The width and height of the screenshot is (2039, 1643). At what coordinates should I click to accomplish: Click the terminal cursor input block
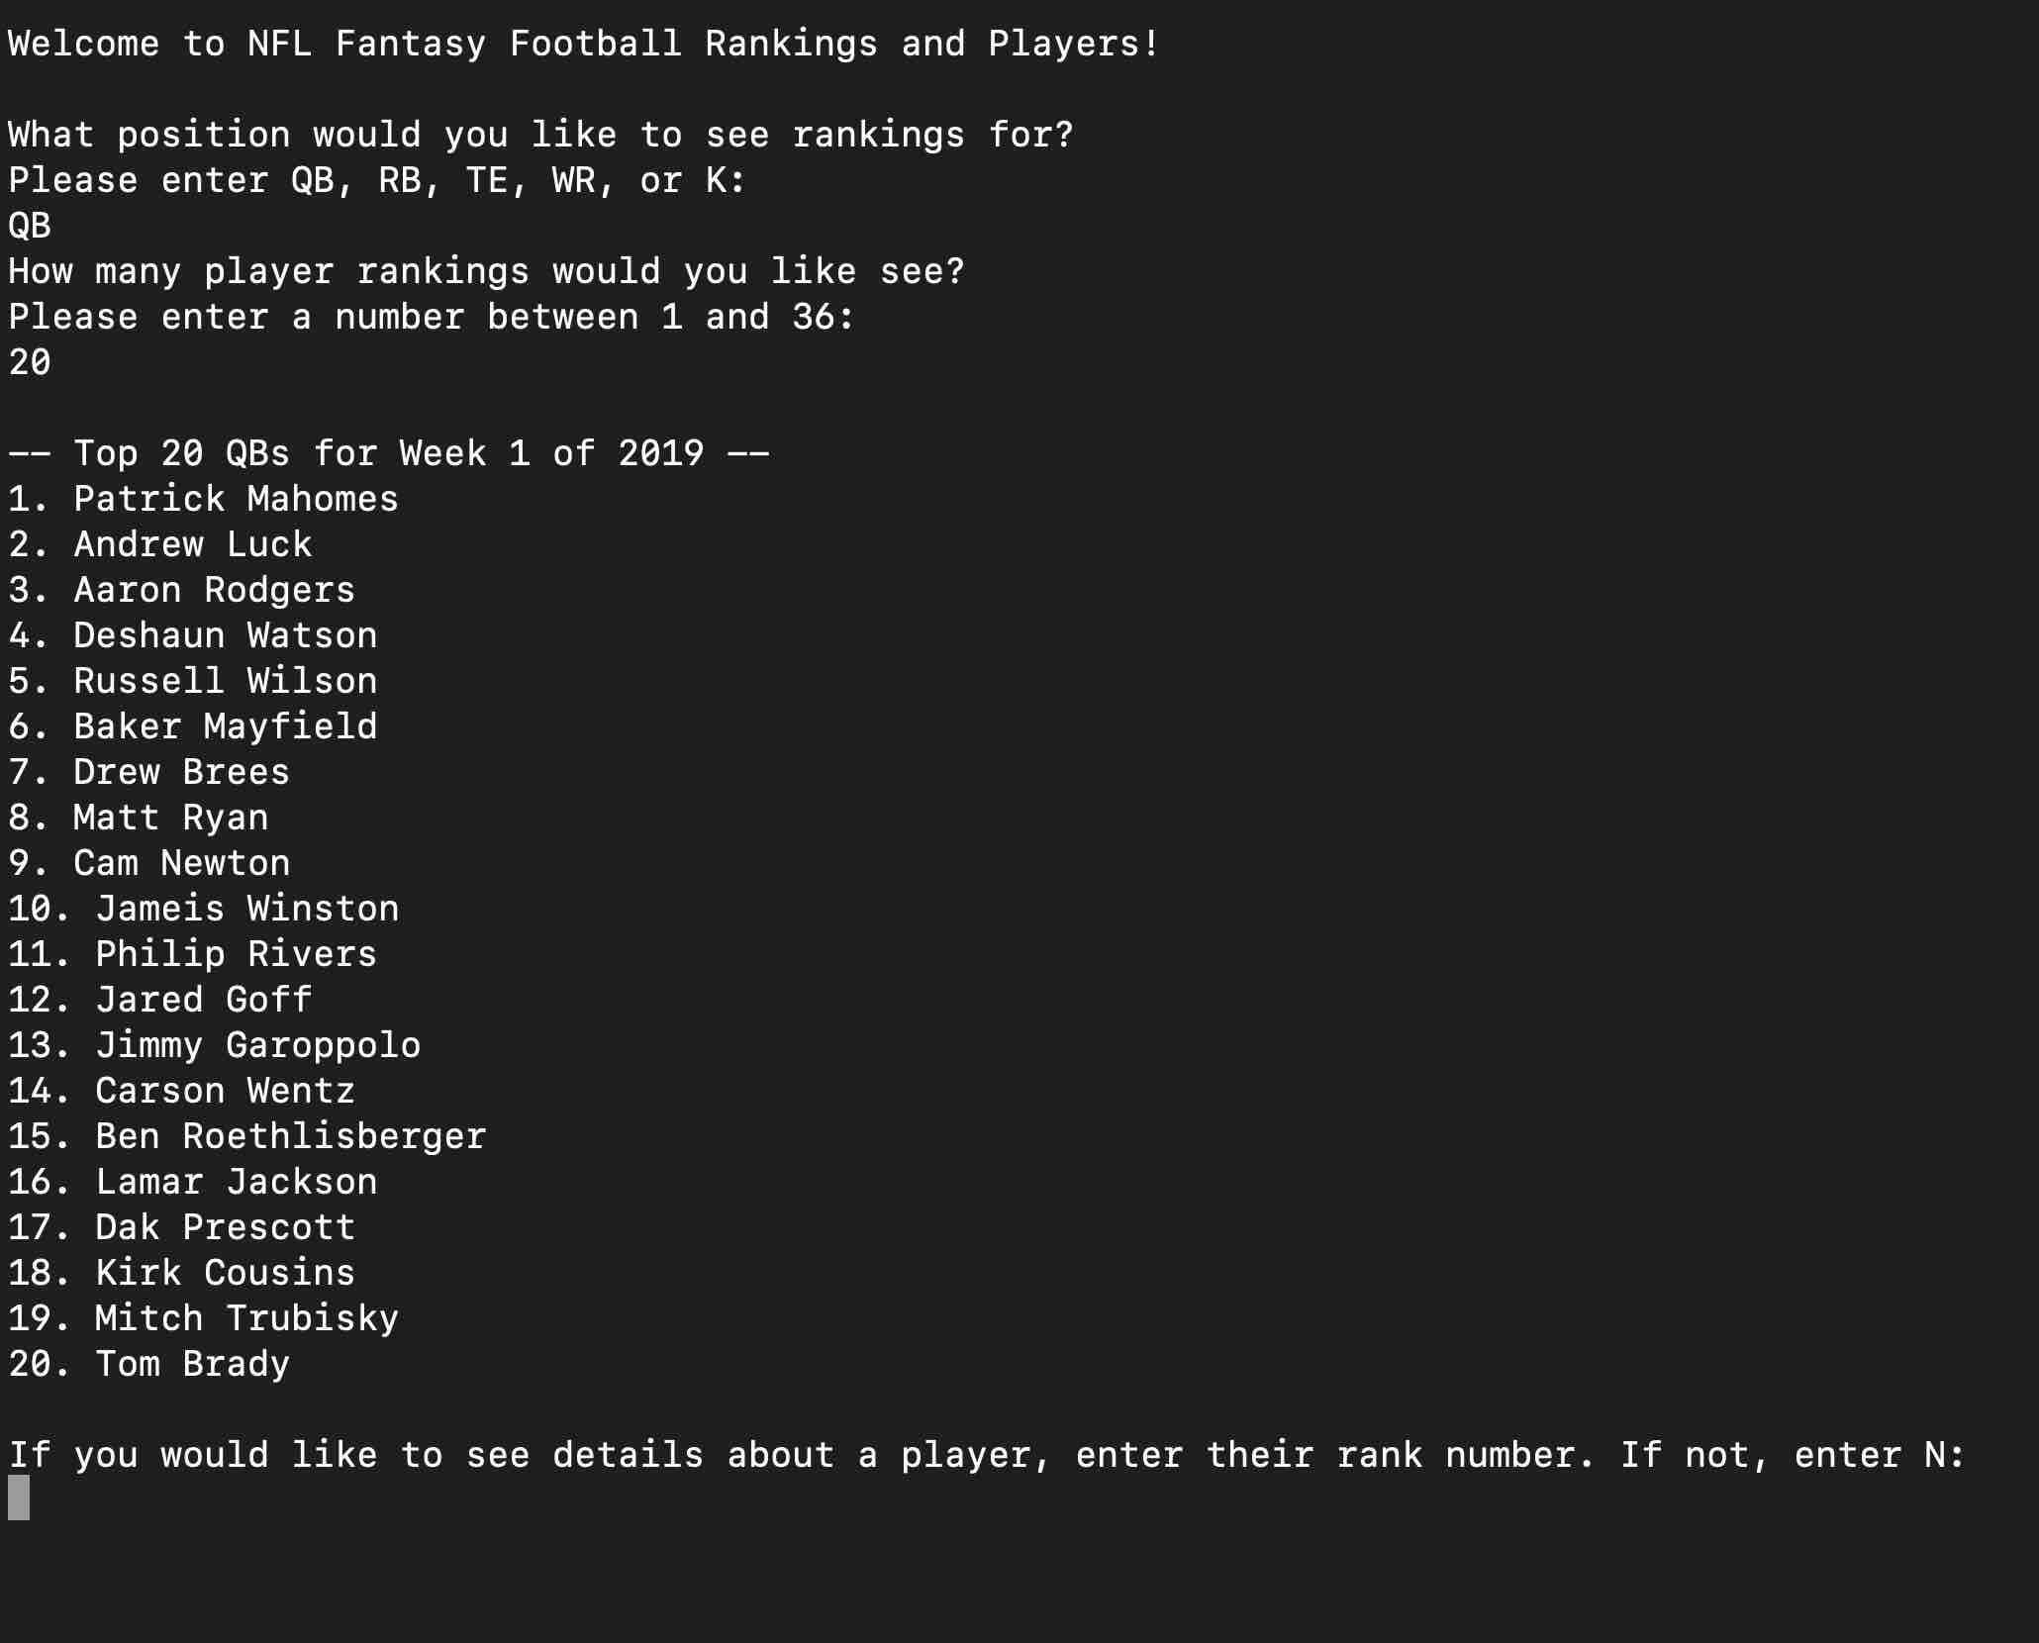click(19, 1498)
